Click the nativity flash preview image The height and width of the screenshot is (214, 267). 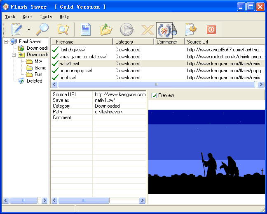tap(206, 152)
